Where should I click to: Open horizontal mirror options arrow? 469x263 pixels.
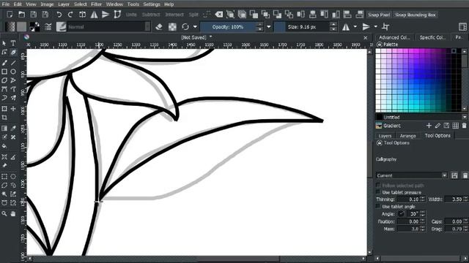(x=355, y=27)
